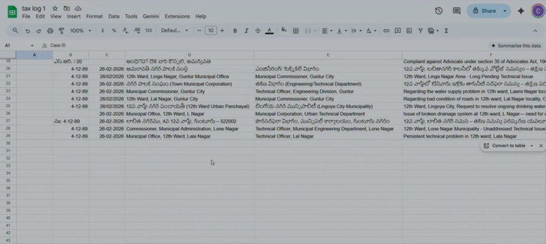The width and height of the screenshot is (546, 244).
Task: Decrease decimal places
Action: click(x=125, y=30)
